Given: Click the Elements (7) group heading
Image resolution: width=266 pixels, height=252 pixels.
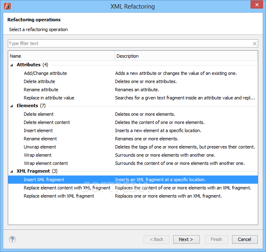Looking at the screenshot, I should pos(31,106).
